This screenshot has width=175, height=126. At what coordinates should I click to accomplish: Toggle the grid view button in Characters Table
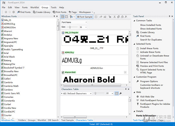pos(116,93)
